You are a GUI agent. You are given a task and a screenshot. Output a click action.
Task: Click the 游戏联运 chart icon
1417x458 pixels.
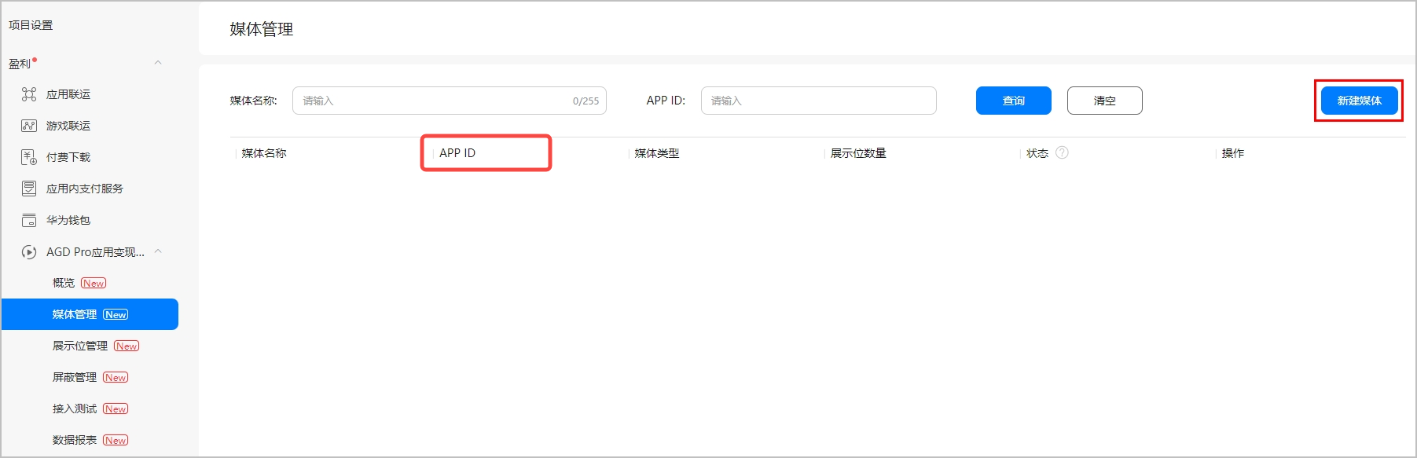(29, 126)
